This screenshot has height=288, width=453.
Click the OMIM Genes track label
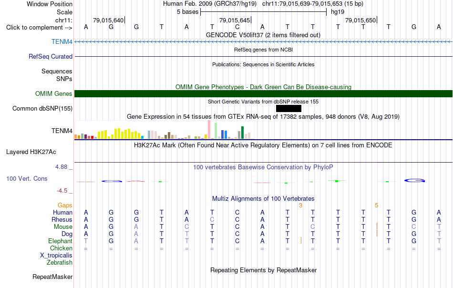(53, 93)
